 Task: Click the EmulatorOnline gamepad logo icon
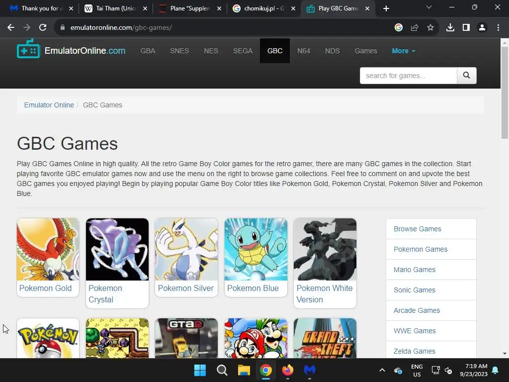28,49
